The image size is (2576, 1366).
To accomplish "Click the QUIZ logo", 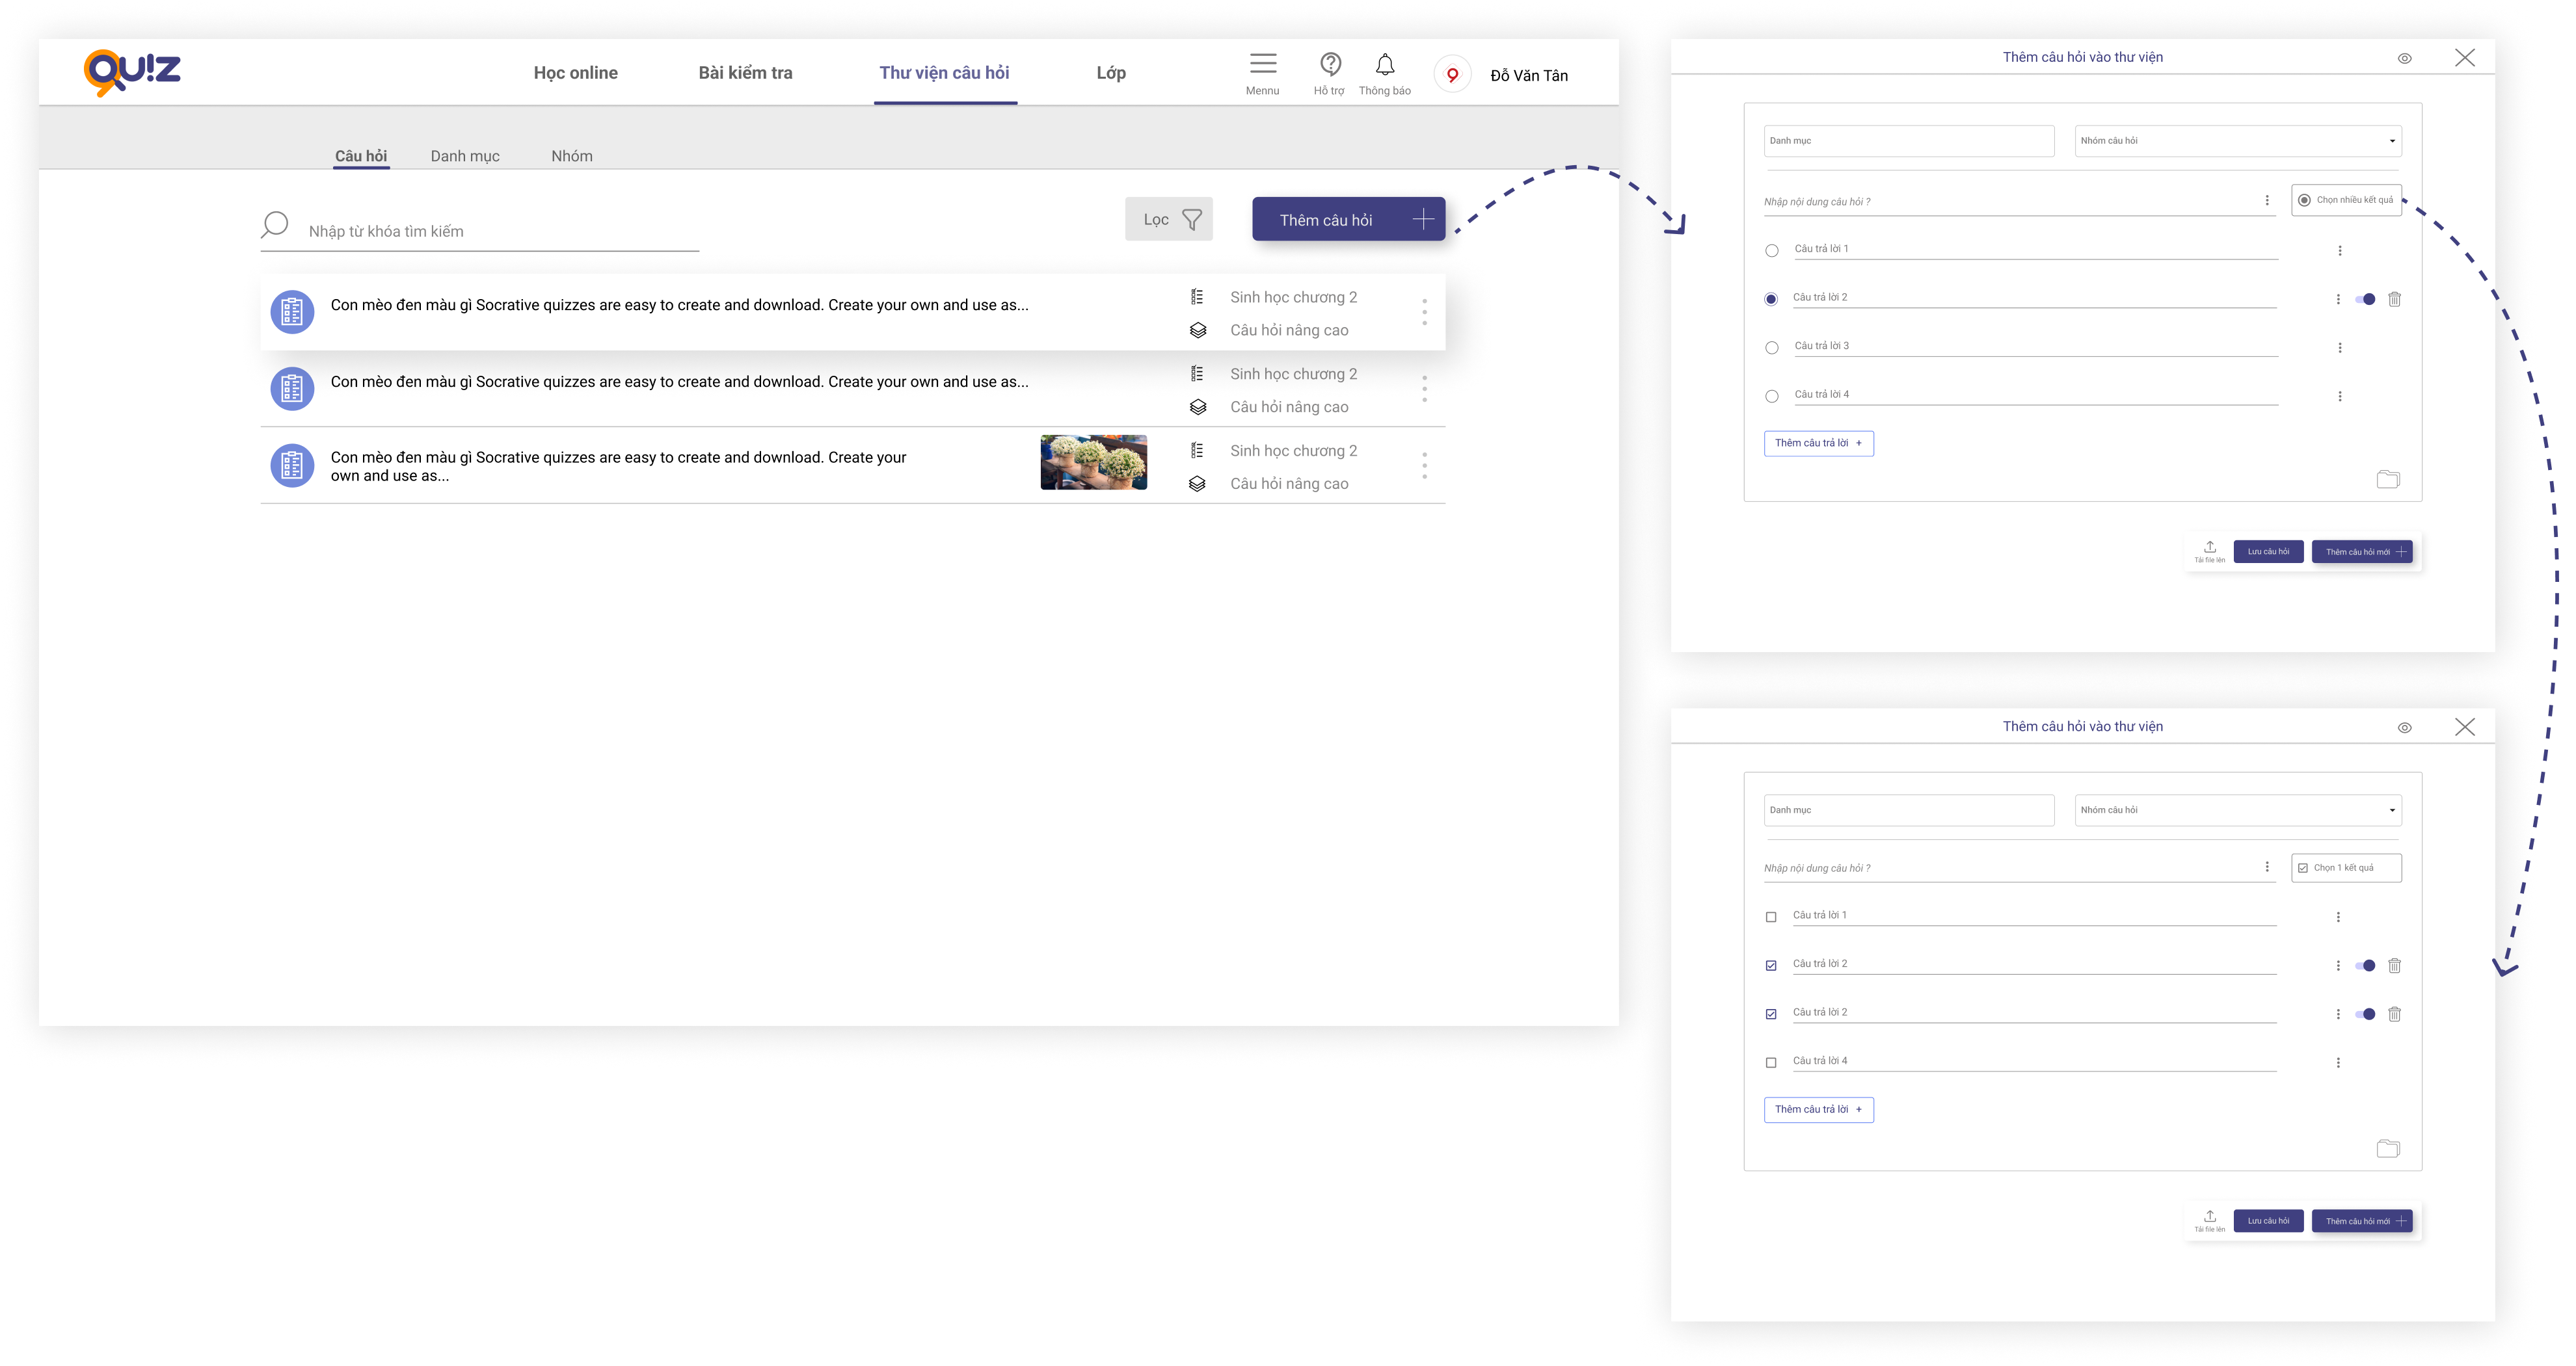I will (132, 72).
